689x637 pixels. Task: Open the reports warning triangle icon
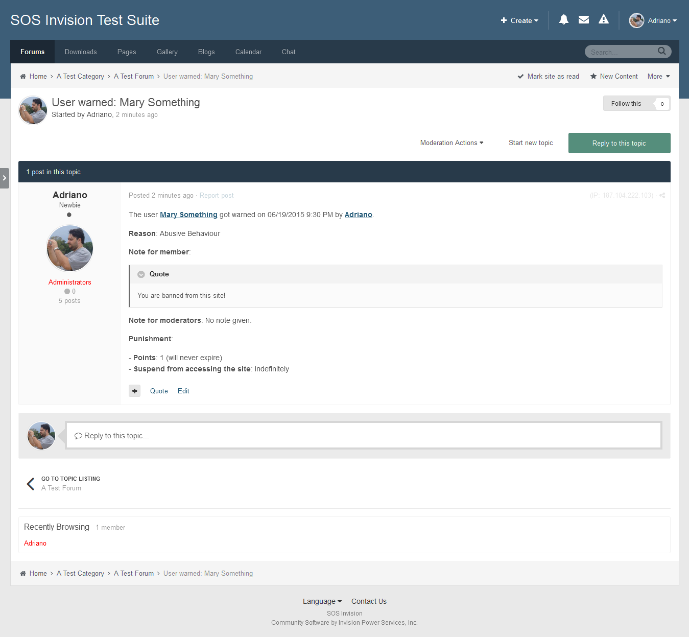pos(603,20)
